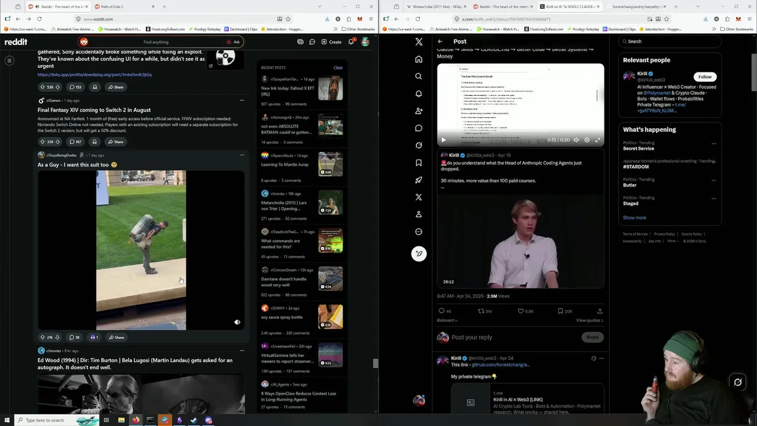Open X chat messages icon
This screenshot has width=757, height=426.
pos(419,128)
